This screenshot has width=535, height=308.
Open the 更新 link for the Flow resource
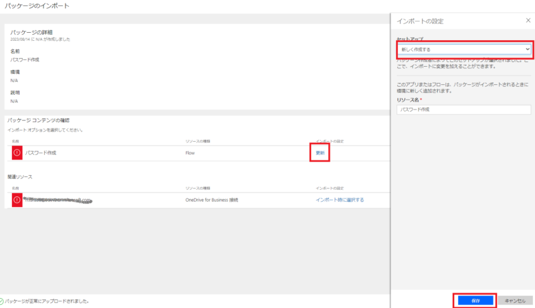[x=321, y=153]
